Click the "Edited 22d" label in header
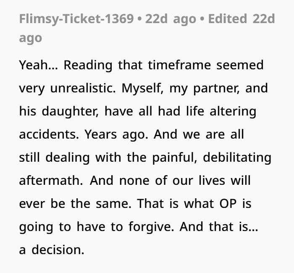Viewport: 294px width, 273px height. (x=241, y=19)
